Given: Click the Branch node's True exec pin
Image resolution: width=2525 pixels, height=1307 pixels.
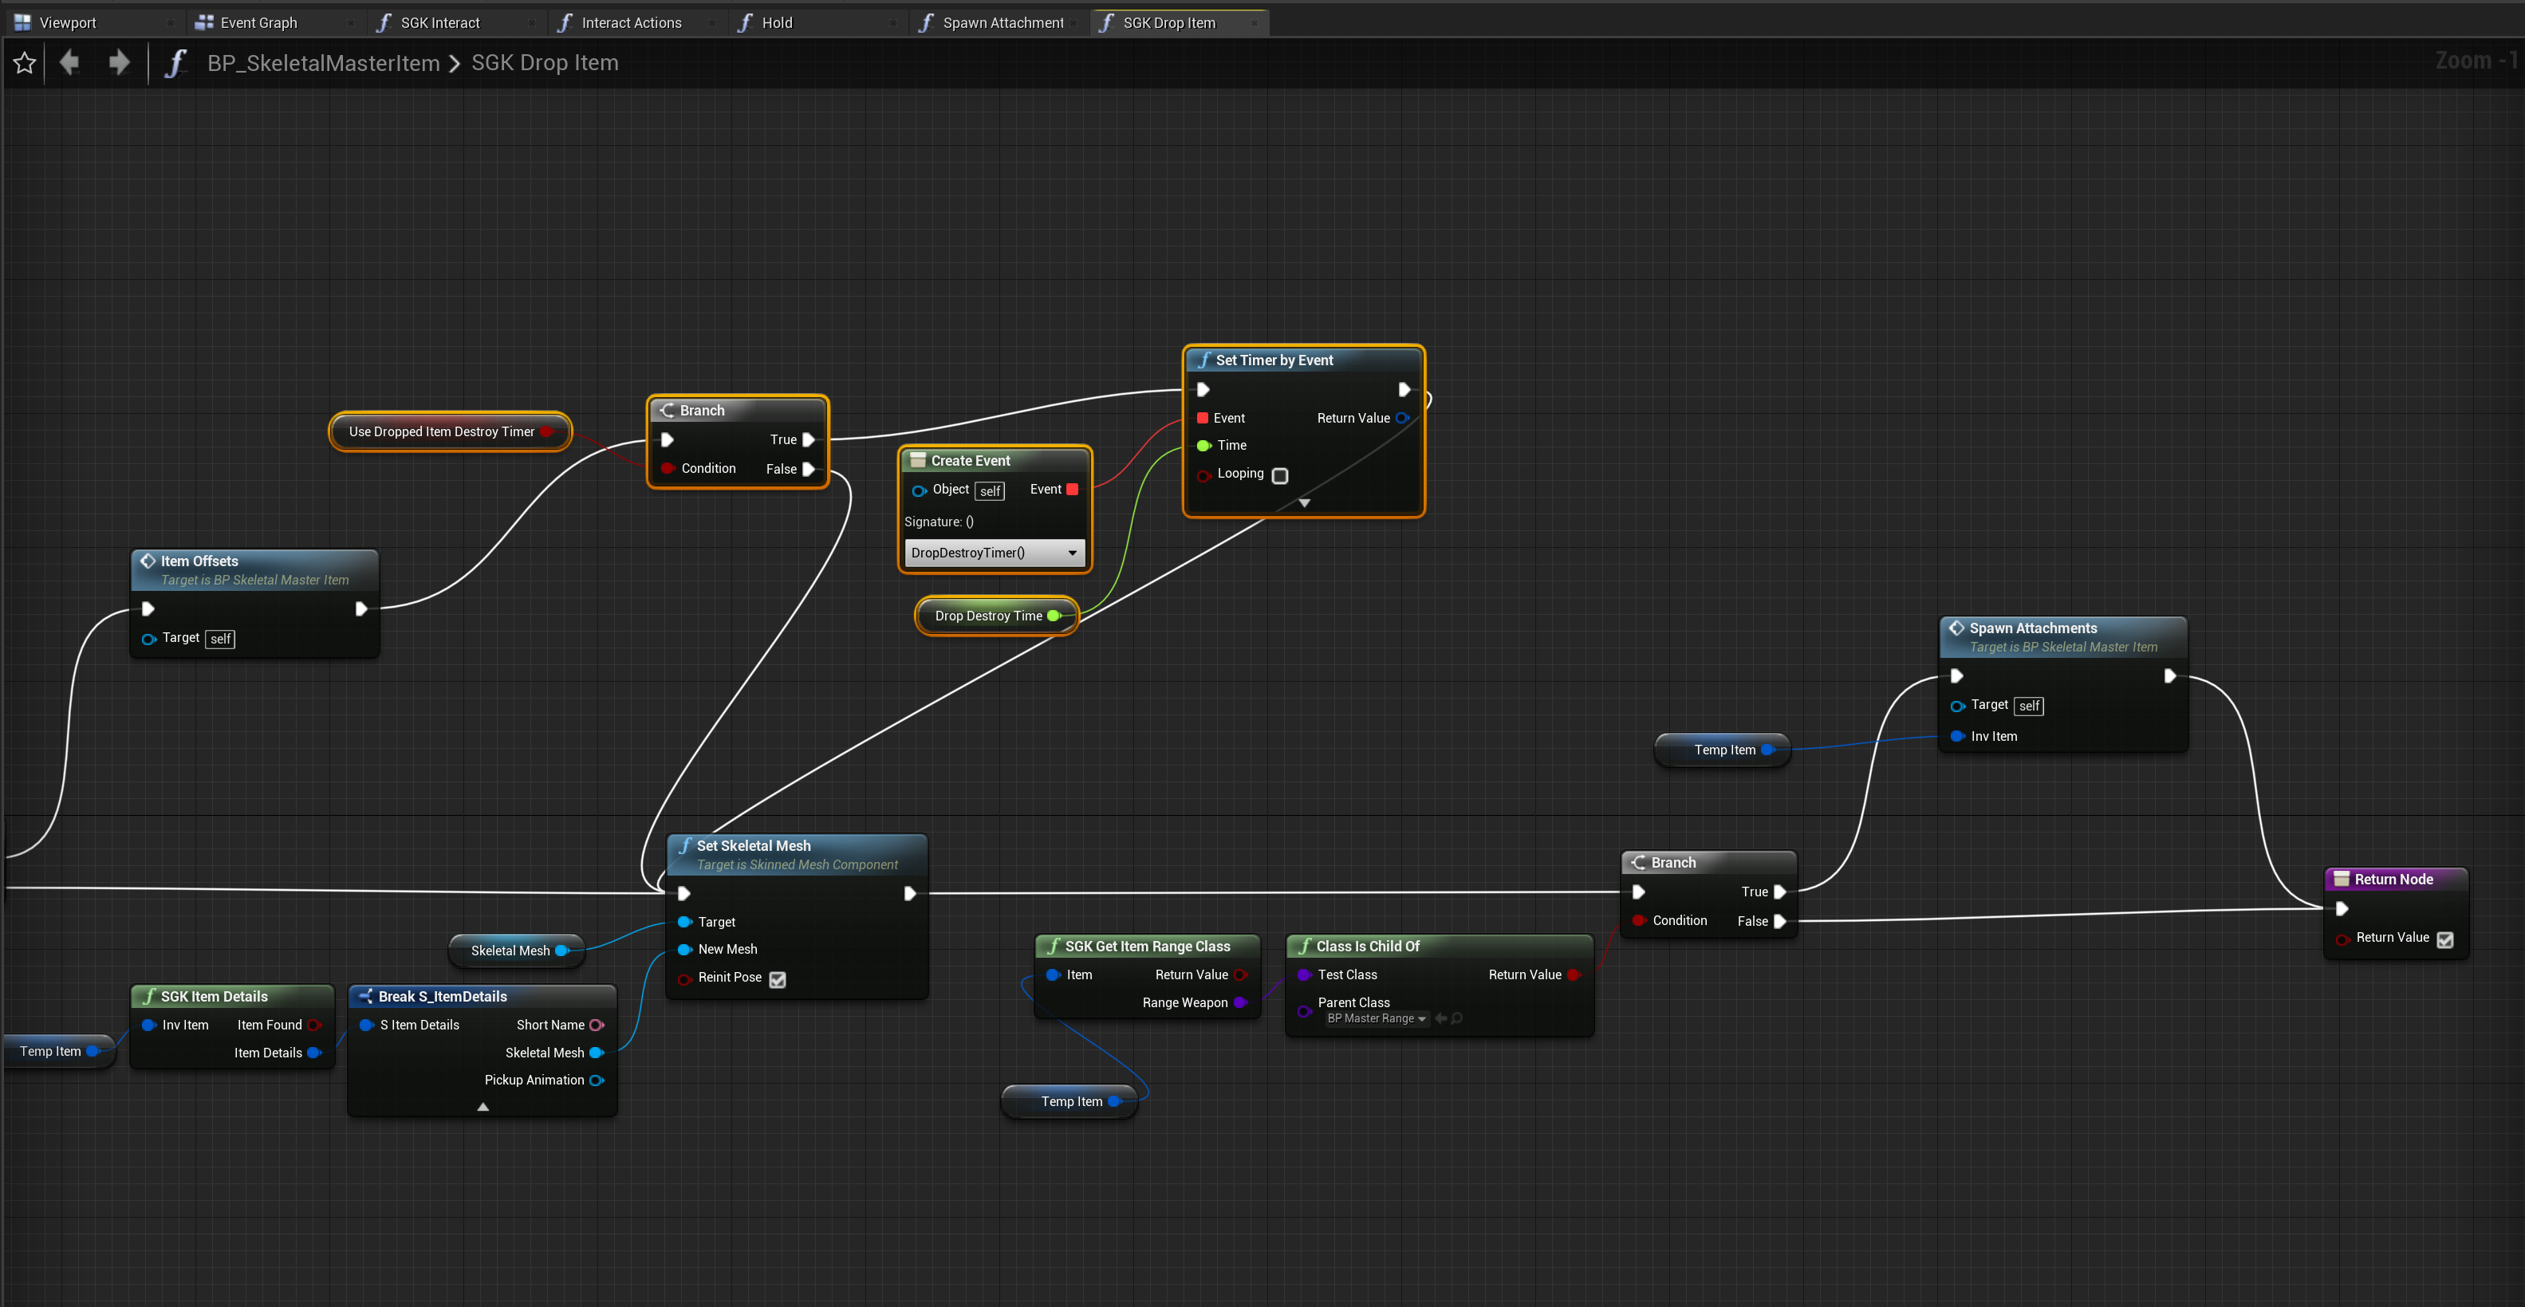Looking at the screenshot, I should pos(808,440).
